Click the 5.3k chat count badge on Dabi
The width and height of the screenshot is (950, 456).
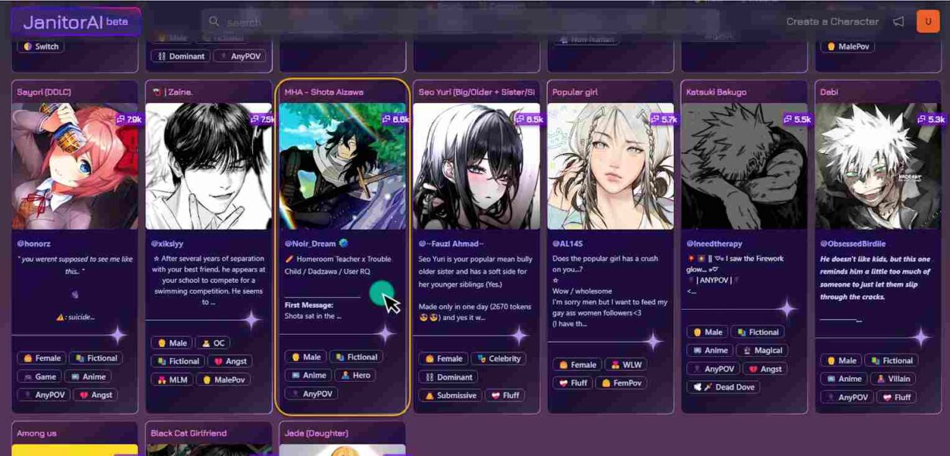(931, 120)
